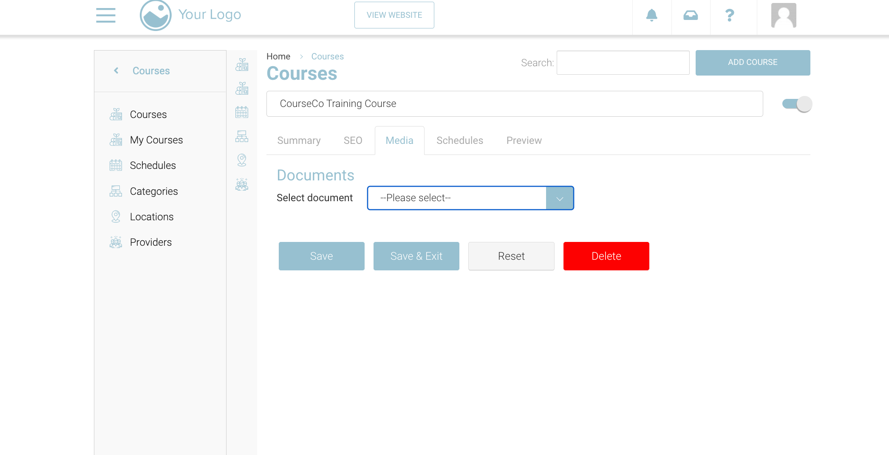Click the dropdown arrow beside Please select

point(560,198)
